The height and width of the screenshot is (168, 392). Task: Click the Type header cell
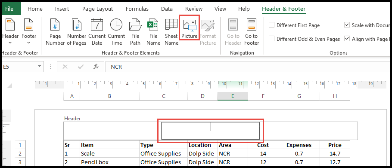pyautogui.click(x=164, y=145)
